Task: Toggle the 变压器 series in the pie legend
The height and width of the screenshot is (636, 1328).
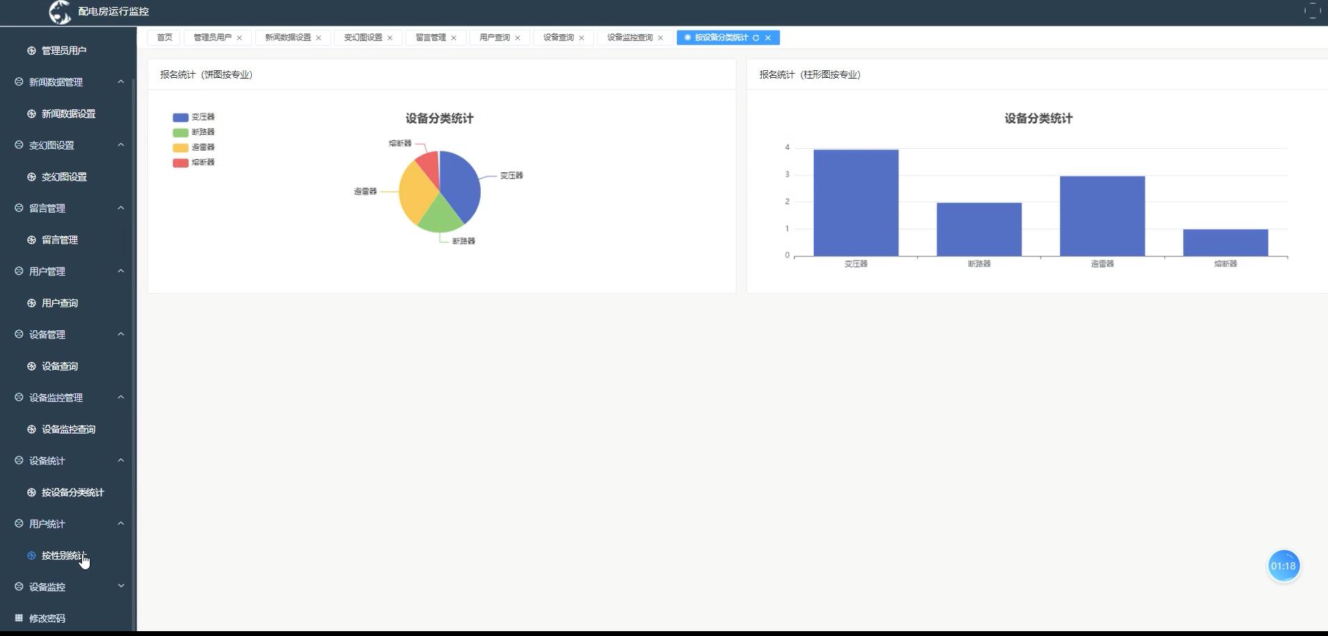Action: click(179, 117)
